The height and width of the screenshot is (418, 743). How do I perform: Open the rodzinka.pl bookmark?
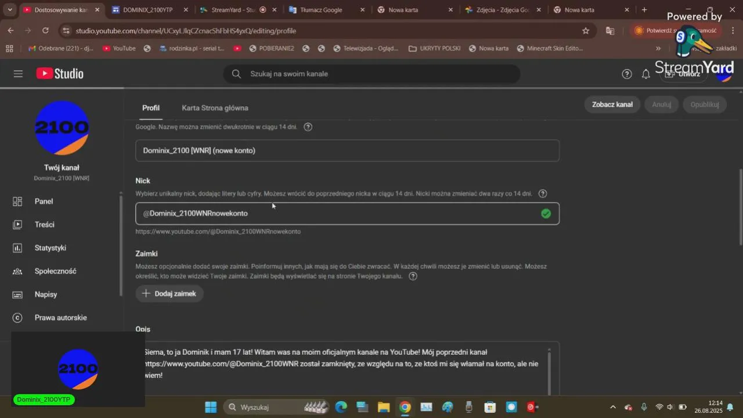(191, 48)
